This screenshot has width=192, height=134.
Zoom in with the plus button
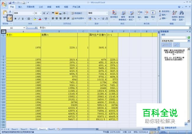[x=187, y=132]
